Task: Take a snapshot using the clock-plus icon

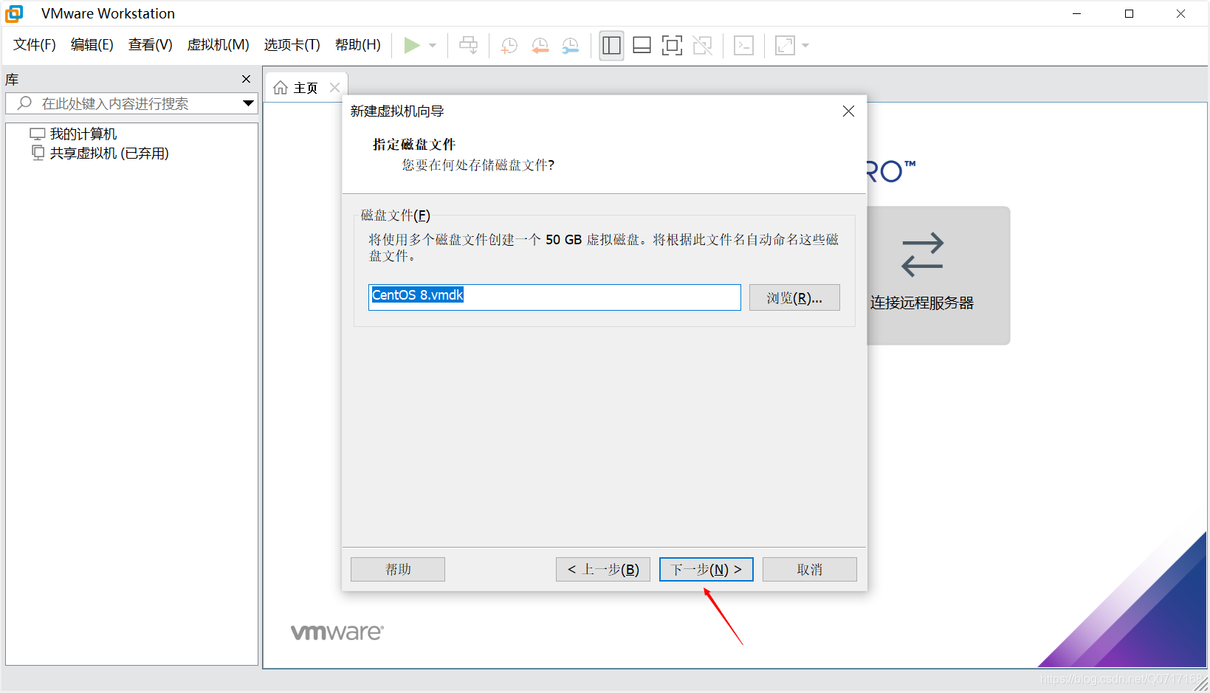Action: point(509,46)
